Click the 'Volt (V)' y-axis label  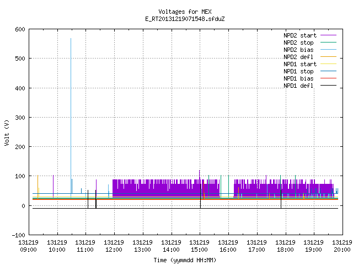[x=7, y=132]
